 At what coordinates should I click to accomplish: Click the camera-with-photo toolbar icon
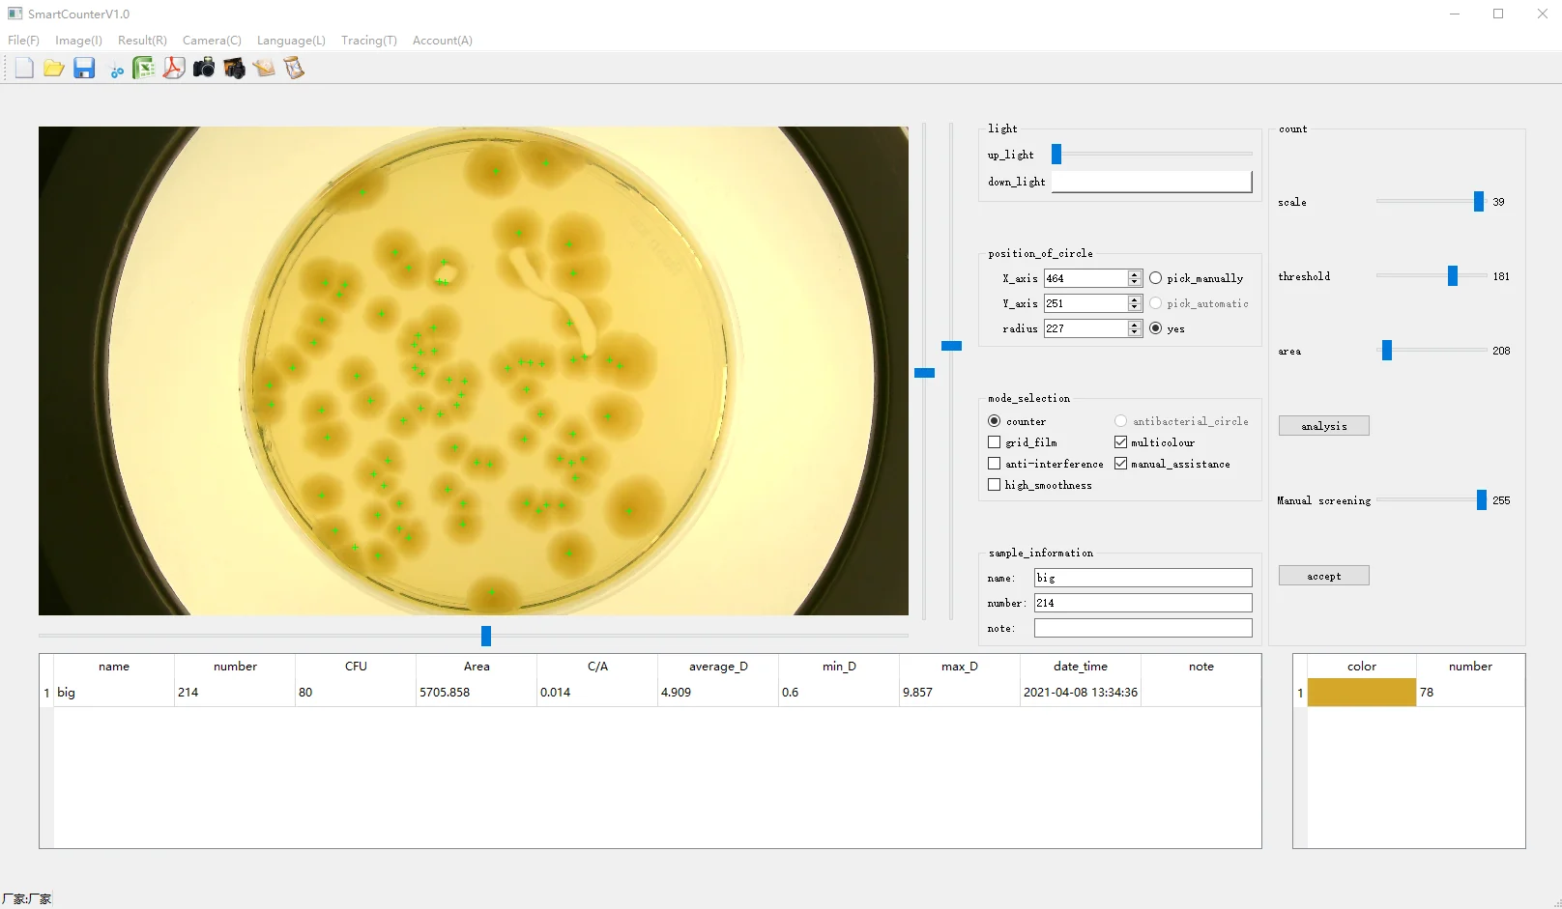[x=234, y=68]
